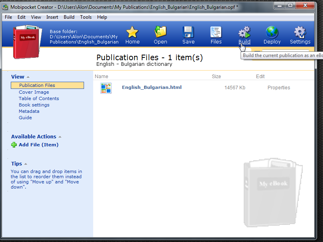Collapse the Tips section arrow
323x242 pixels.
[x=26, y=164]
